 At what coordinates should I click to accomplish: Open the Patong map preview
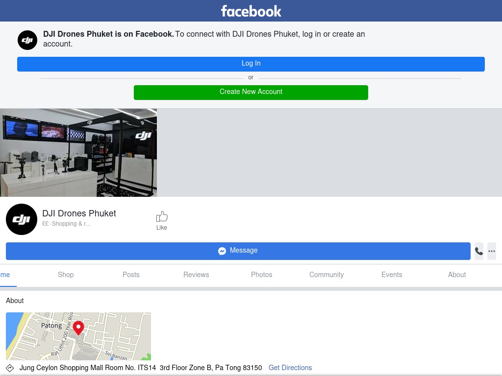click(x=78, y=336)
